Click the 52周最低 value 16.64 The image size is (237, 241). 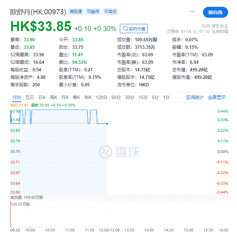(x=38, y=62)
